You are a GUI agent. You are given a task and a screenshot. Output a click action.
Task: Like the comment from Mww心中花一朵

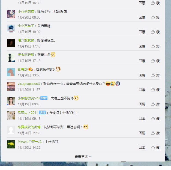click(x=155, y=148)
